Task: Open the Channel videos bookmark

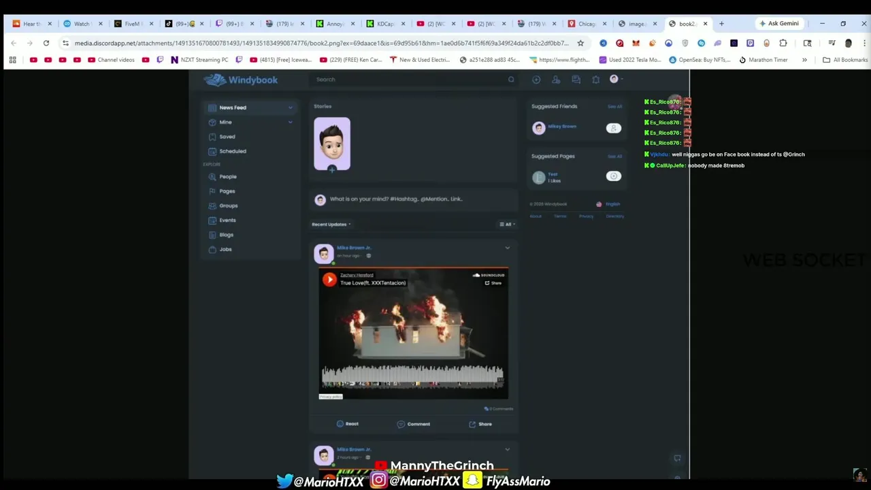Action: click(x=111, y=60)
